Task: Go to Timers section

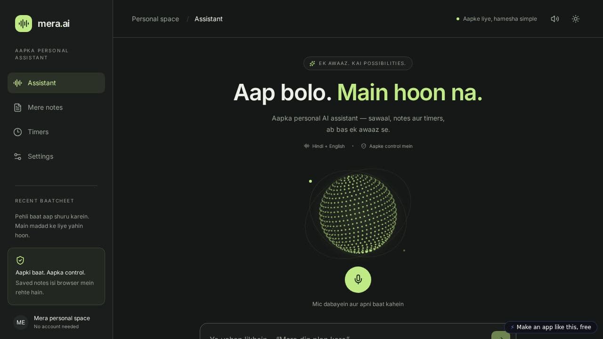Action: coord(56,132)
